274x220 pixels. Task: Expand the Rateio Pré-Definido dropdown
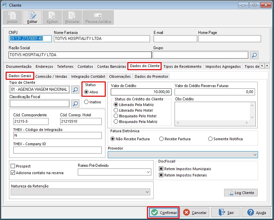pos(148,172)
